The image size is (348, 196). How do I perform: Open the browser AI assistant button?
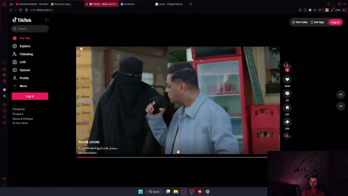tap(338, 10)
